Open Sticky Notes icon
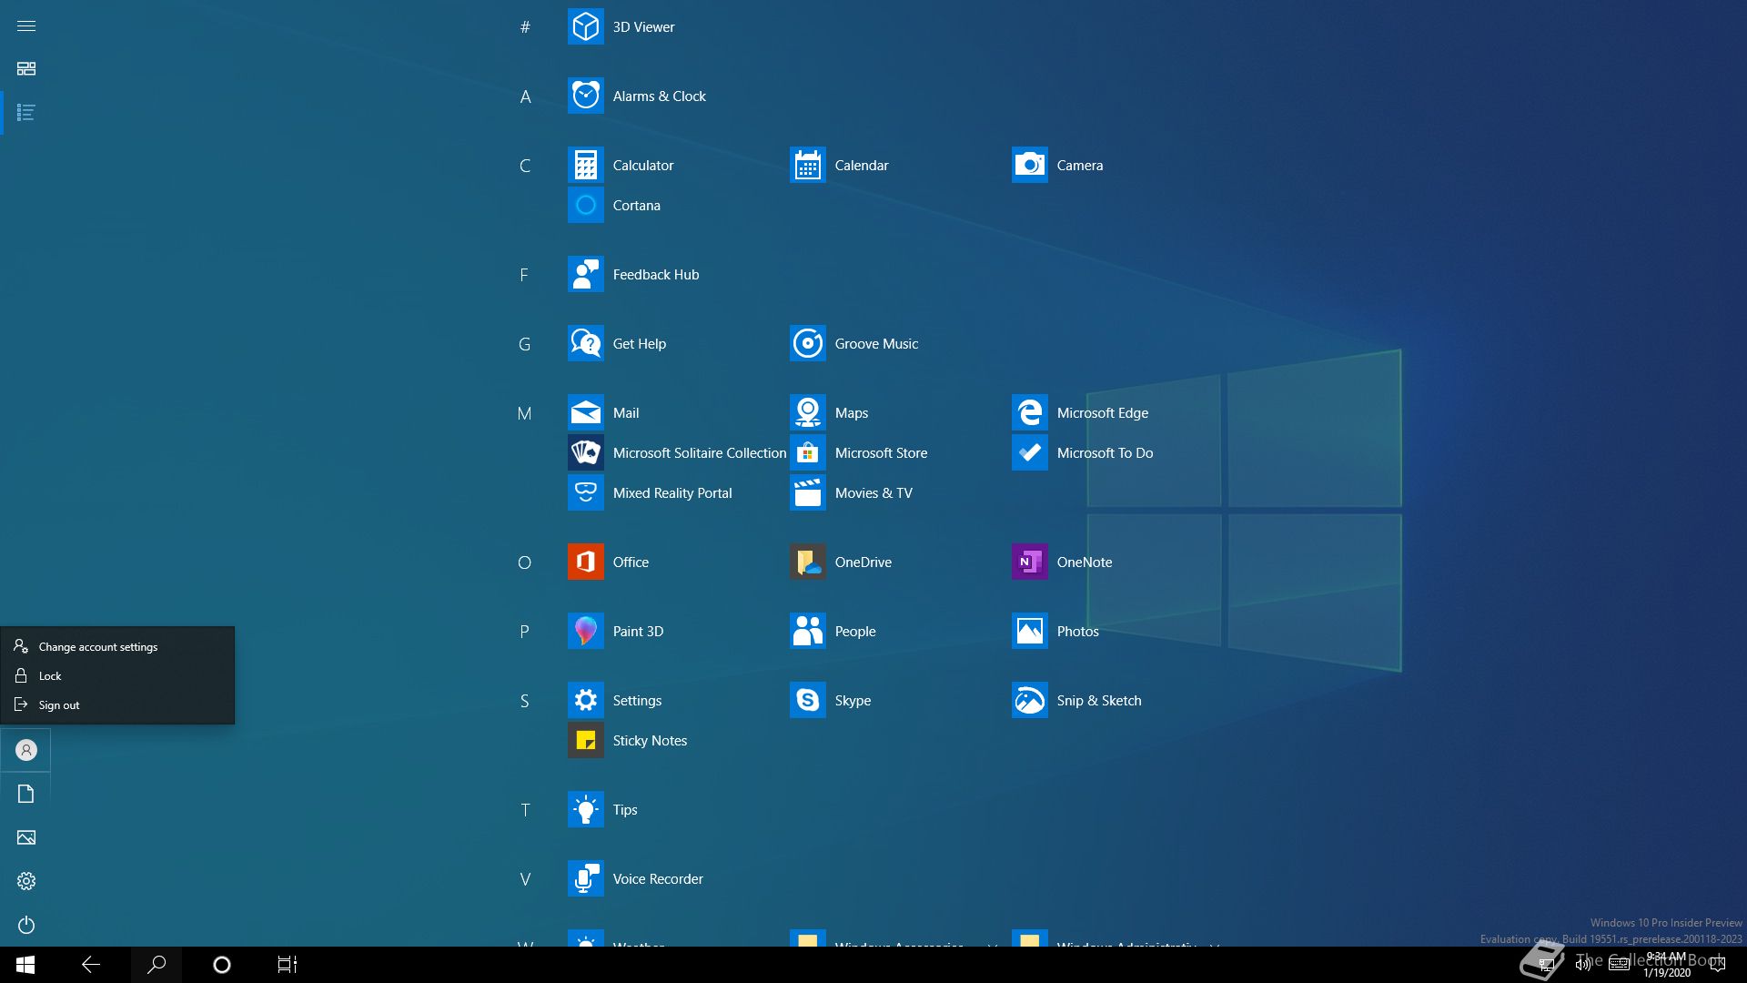Viewport: 1747px width, 983px height. pyautogui.click(x=585, y=740)
